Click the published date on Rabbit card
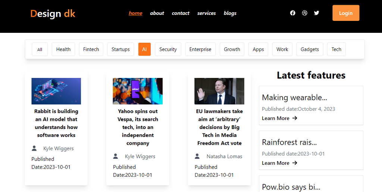The height and width of the screenshot is (192, 382). pyautogui.click(x=51, y=163)
